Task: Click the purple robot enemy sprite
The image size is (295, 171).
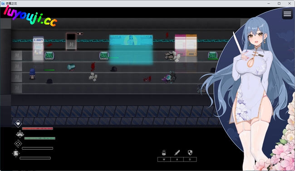Action: (x=169, y=77)
